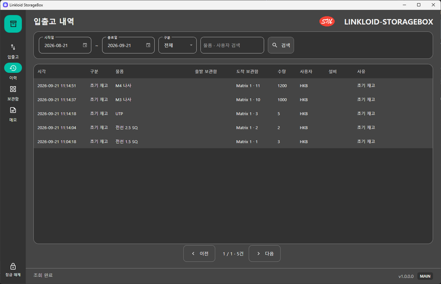Select the 전선 1.5 SQ item cell
The width and height of the screenshot is (441, 284).
(x=127, y=142)
